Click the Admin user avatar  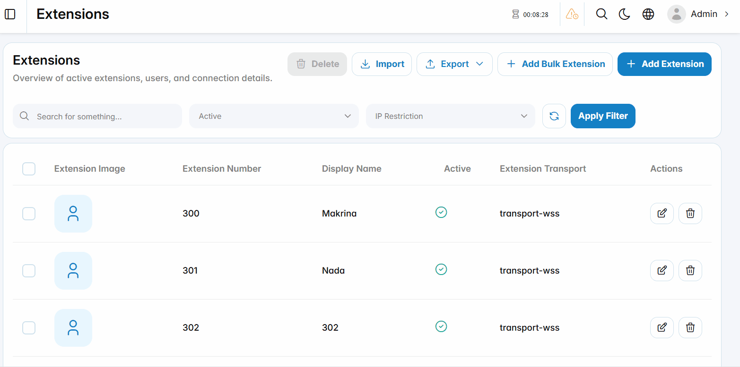[677, 14]
